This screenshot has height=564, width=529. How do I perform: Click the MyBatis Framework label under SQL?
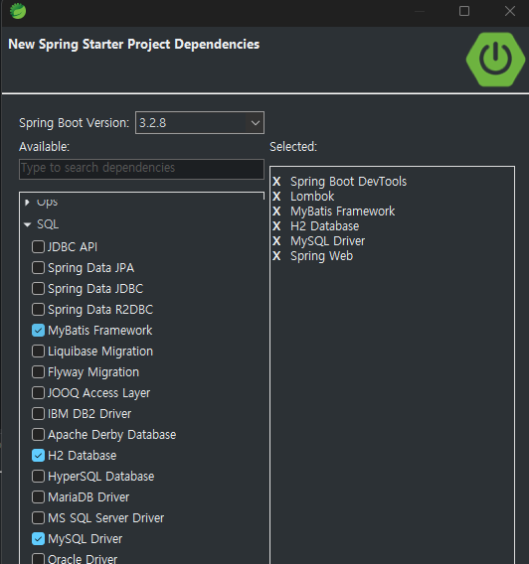99,331
